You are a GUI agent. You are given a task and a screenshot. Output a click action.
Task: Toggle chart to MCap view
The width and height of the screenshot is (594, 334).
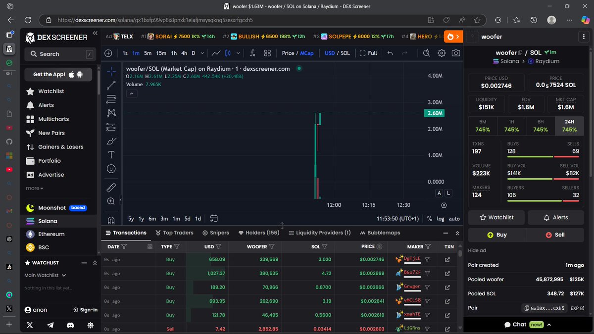306,53
